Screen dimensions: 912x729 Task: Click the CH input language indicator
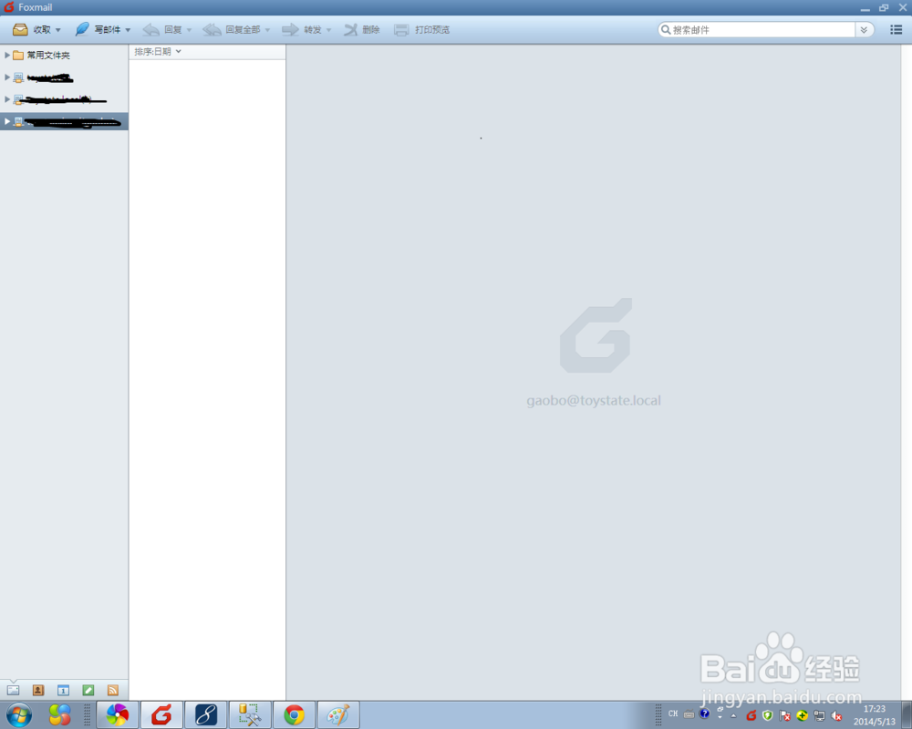point(673,714)
